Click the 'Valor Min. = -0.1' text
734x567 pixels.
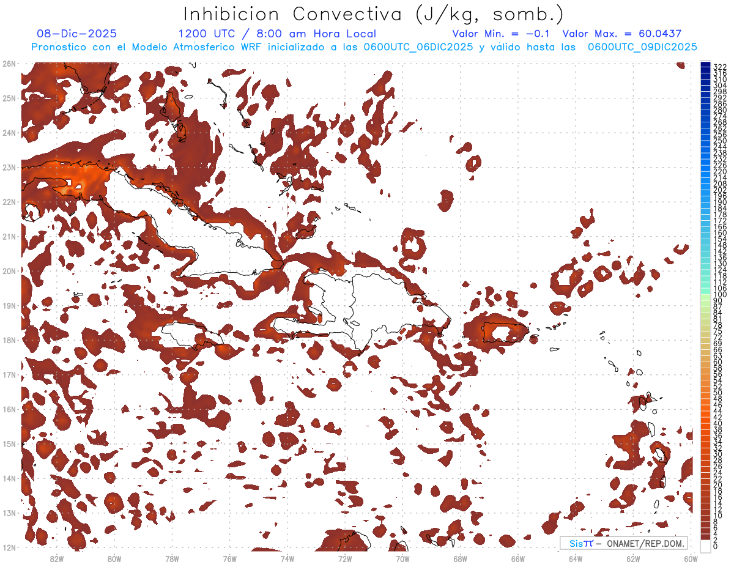point(502,34)
